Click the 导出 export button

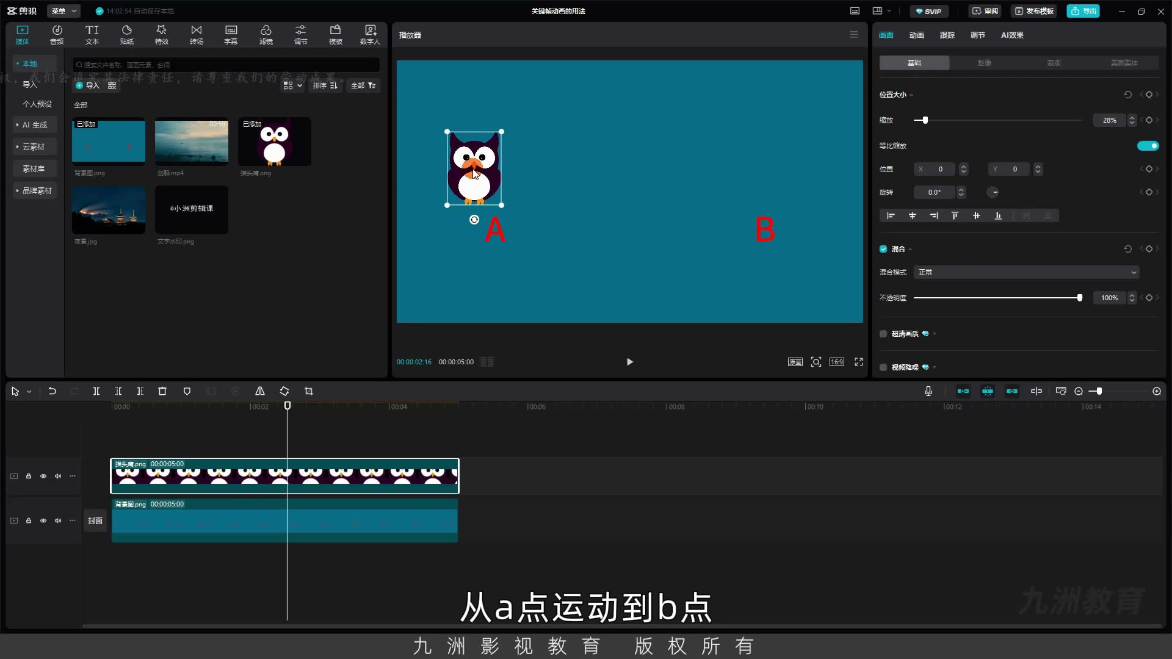[1083, 11]
